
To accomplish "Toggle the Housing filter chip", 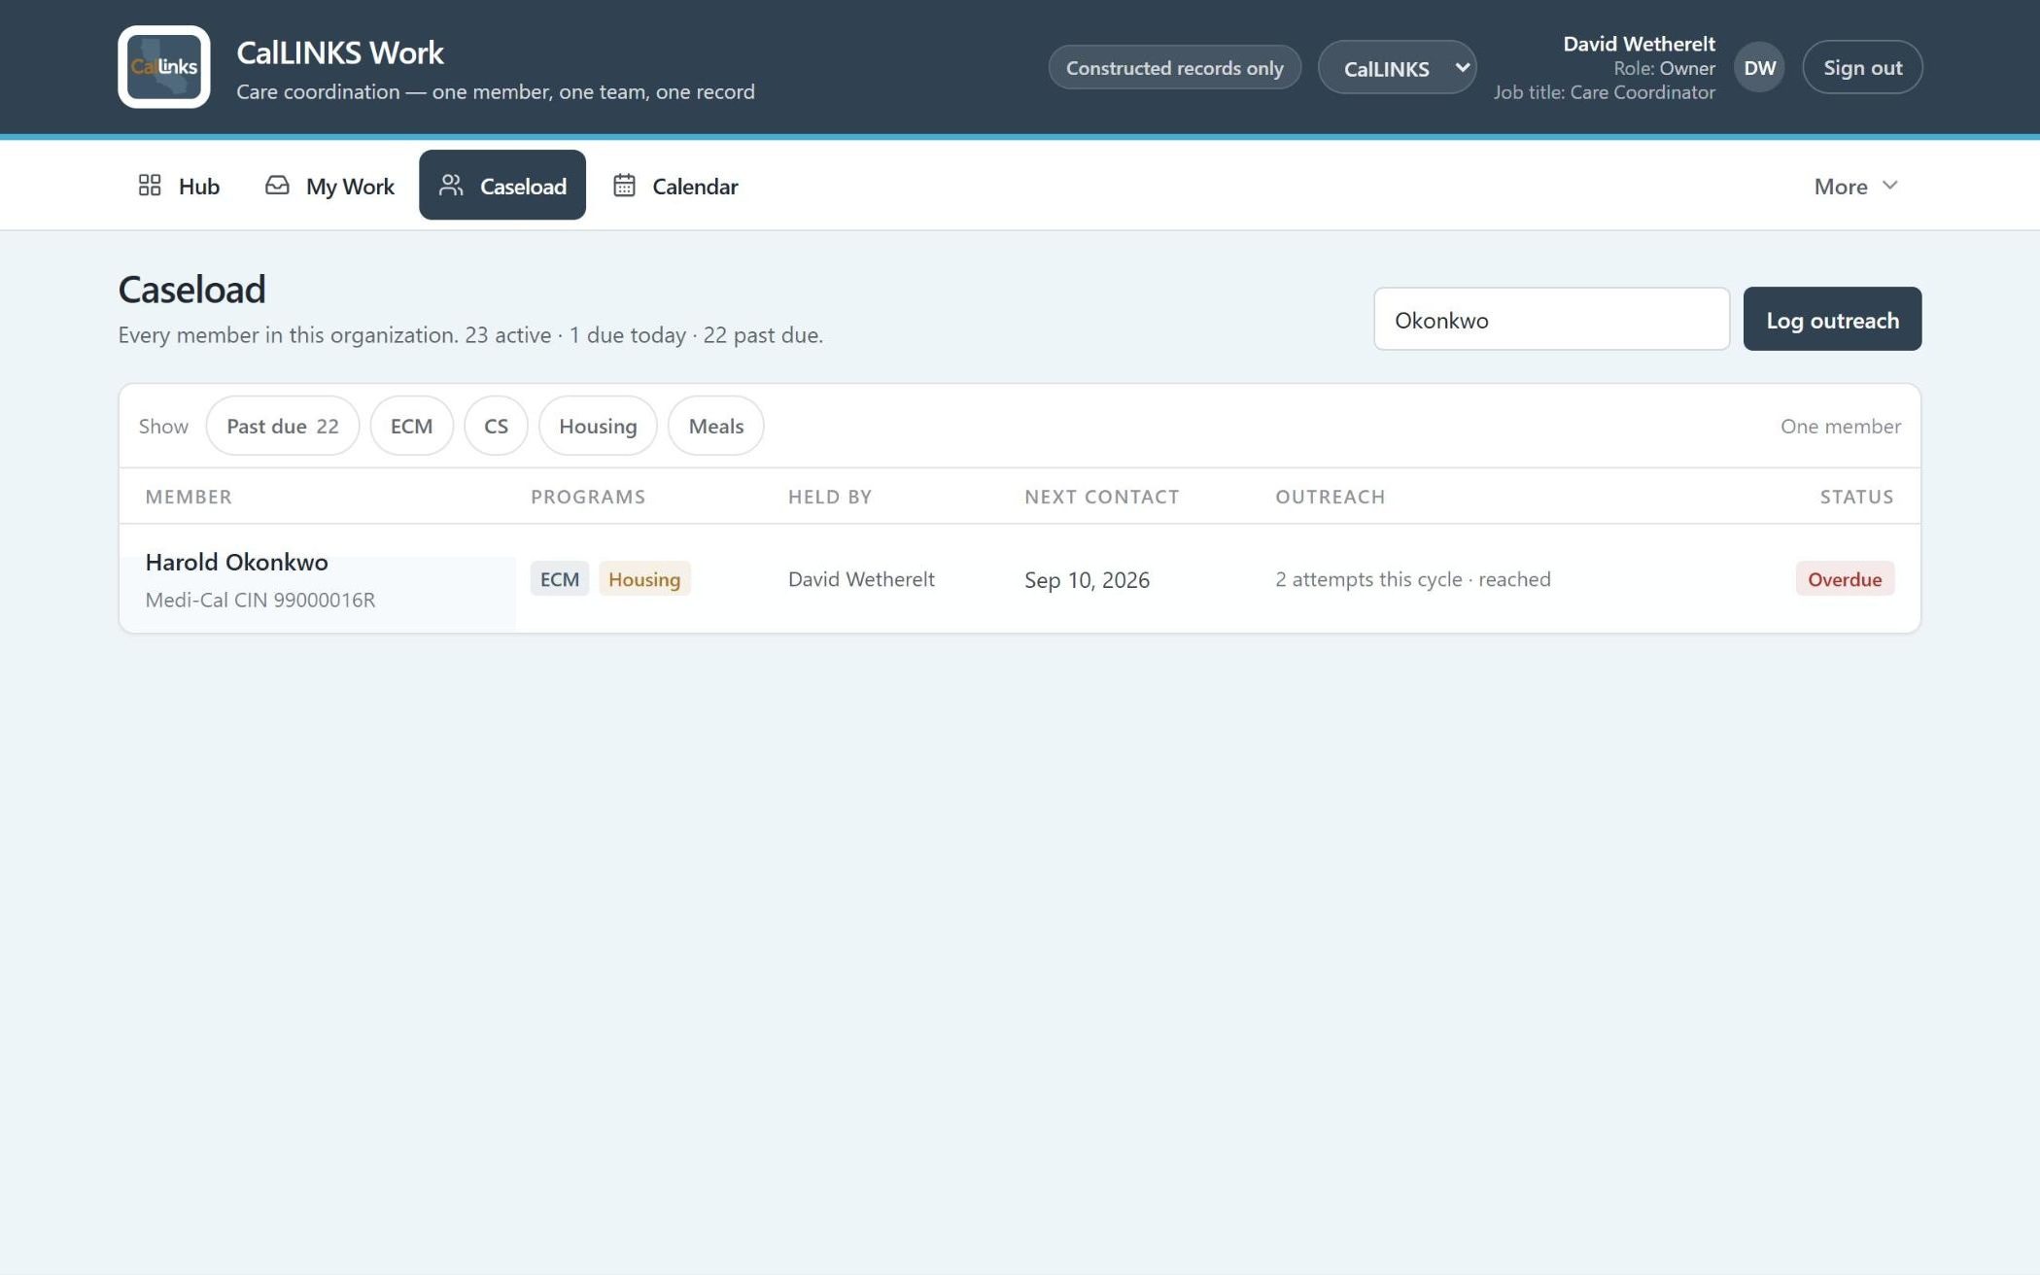I will pos(598,426).
